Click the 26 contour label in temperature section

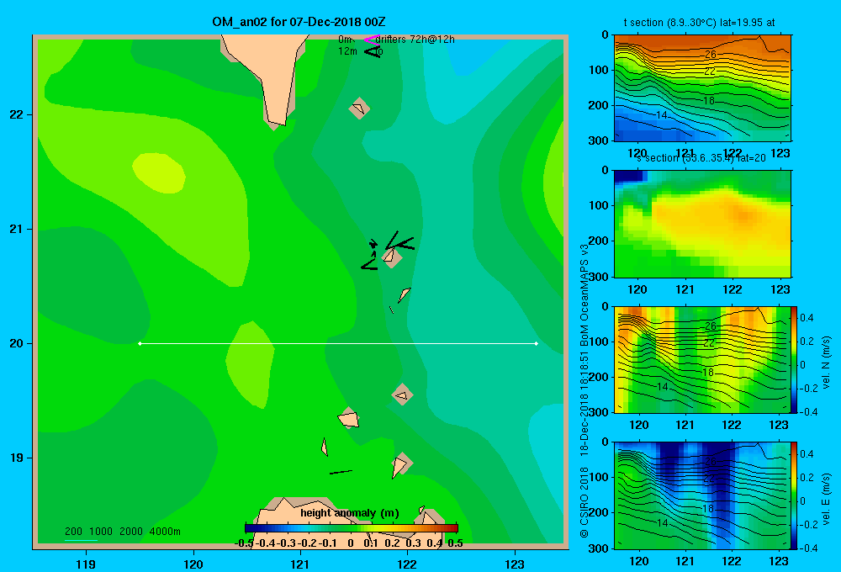pos(710,55)
